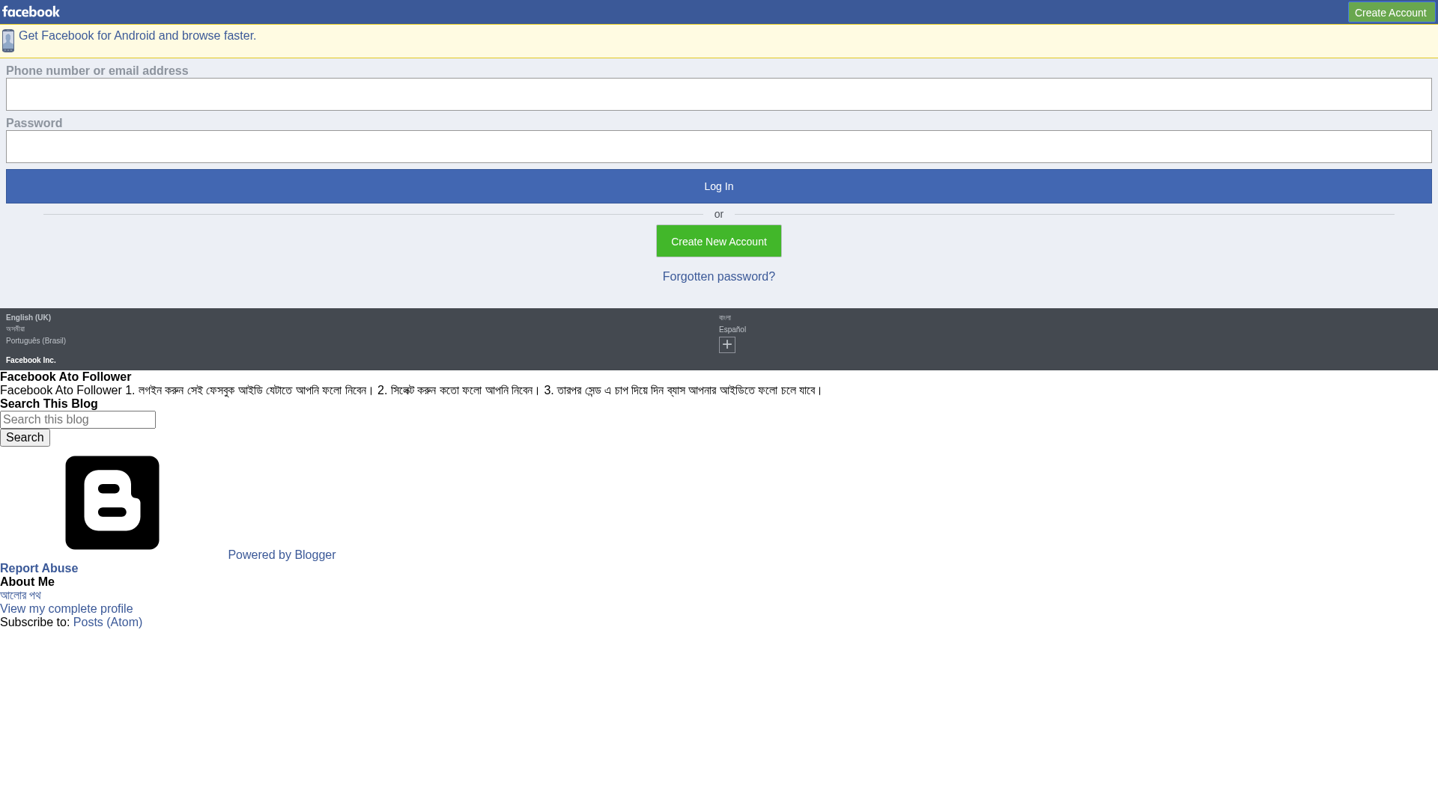Viewport: 1438px width, 808px height.
Task: Open Powered by Blogger link
Action: pyautogui.click(x=282, y=555)
